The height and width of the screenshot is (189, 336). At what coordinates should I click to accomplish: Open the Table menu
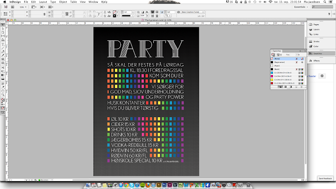(73, 2)
